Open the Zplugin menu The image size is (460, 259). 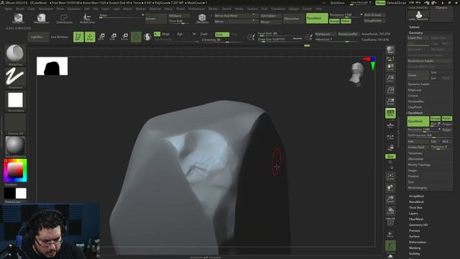pos(294,9)
